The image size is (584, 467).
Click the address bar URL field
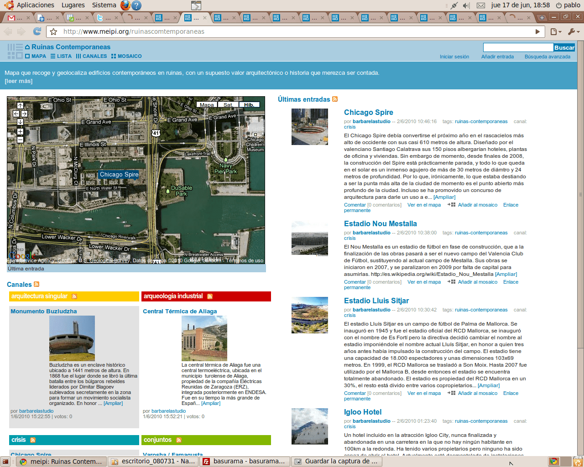pyautogui.click(x=292, y=31)
